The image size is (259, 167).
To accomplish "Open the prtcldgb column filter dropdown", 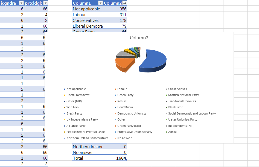I will [45, 3].
